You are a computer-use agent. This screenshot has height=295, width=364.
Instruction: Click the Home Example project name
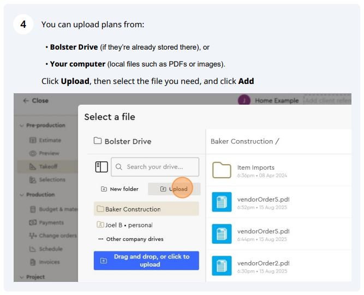(277, 100)
